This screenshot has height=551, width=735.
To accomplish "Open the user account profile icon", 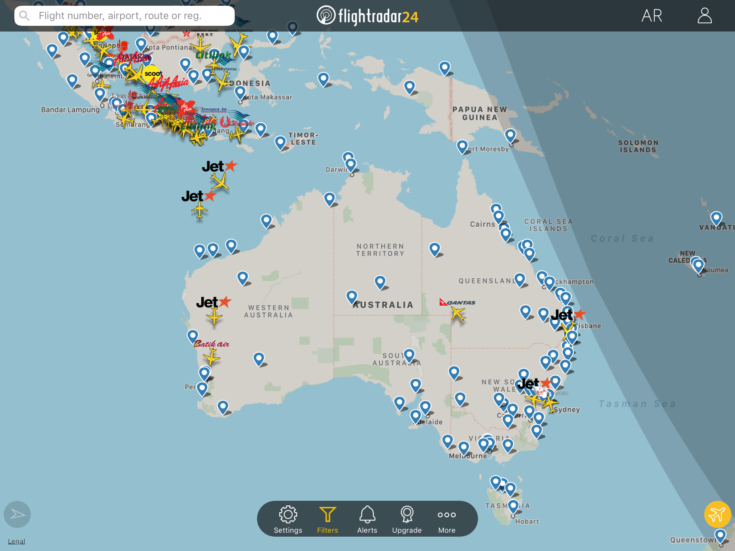I will pyautogui.click(x=704, y=16).
